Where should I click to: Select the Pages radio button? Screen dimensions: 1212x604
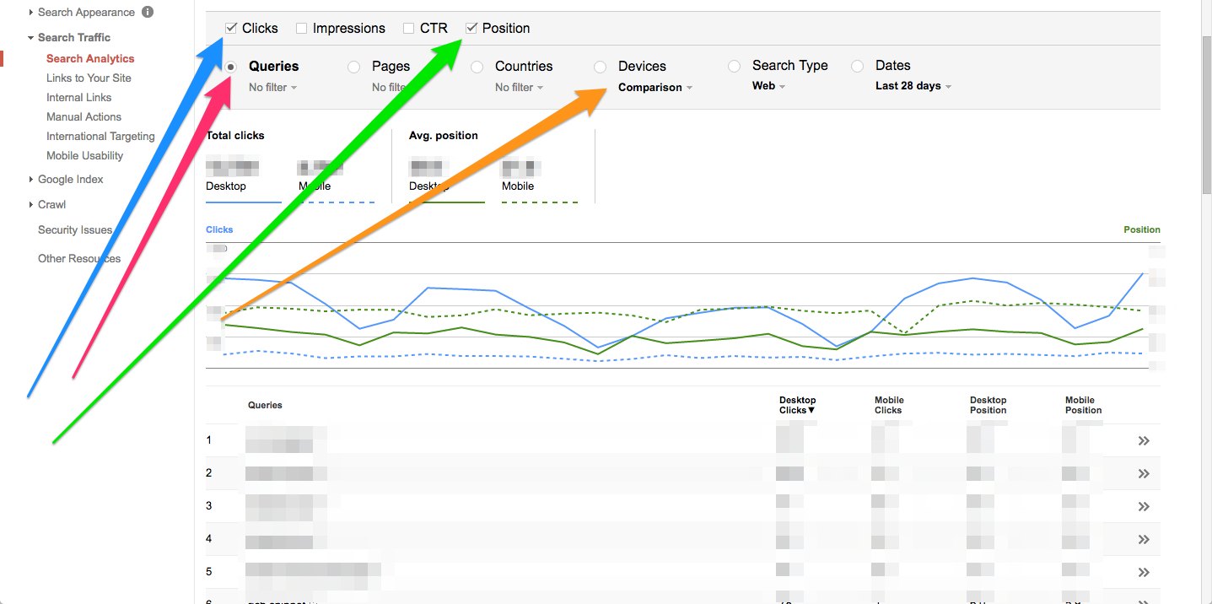[354, 67]
